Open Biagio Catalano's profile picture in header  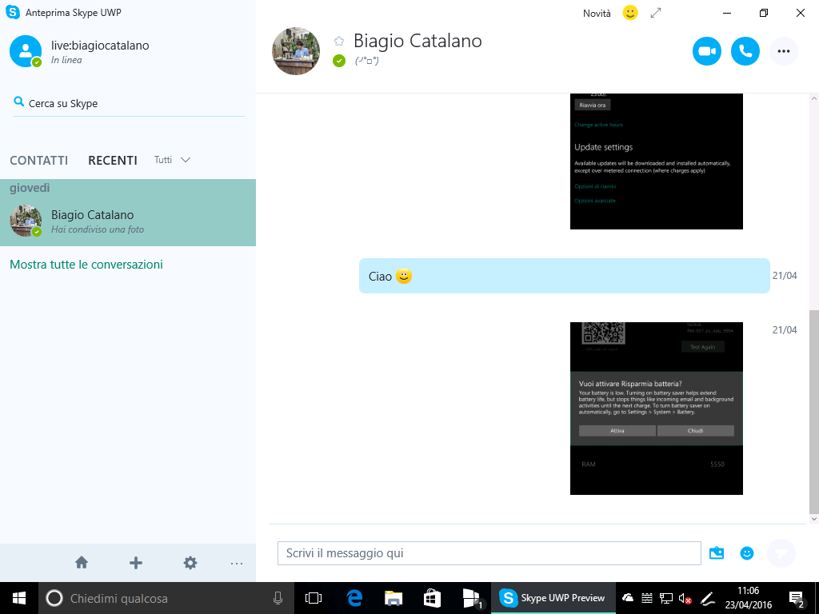(x=296, y=51)
